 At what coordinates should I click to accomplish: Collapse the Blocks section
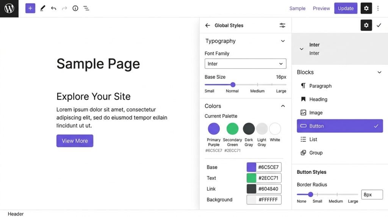tap(379, 72)
